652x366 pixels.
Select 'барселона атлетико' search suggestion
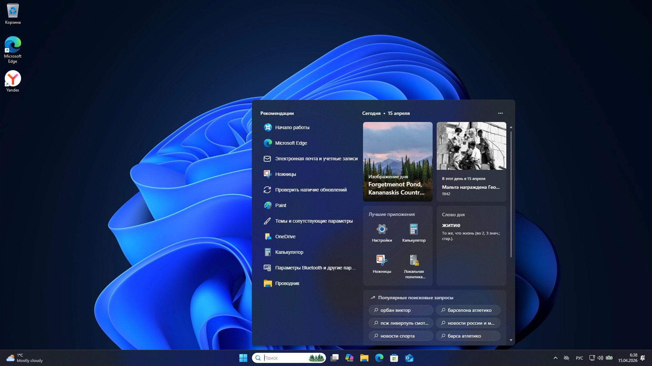pyautogui.click(x=468, y=310)
